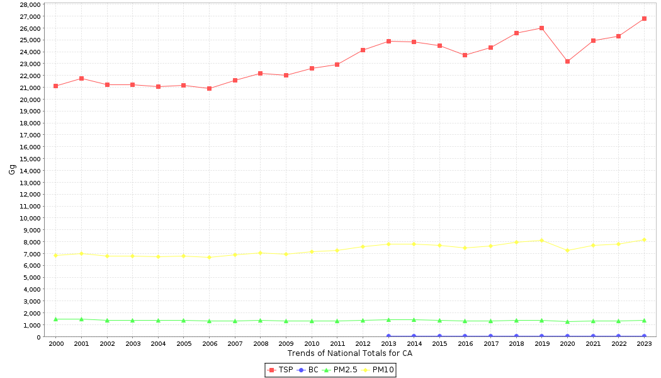Click the TSP legend label text
Screen dimensions: 661x378
(285, 370)
